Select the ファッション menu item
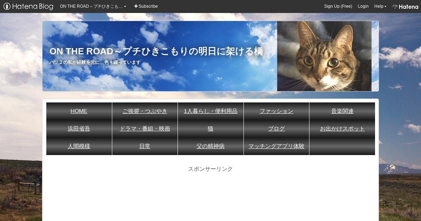Image resolution: width=421 pixels, height=221 pixels. click(x=276, y=111)
